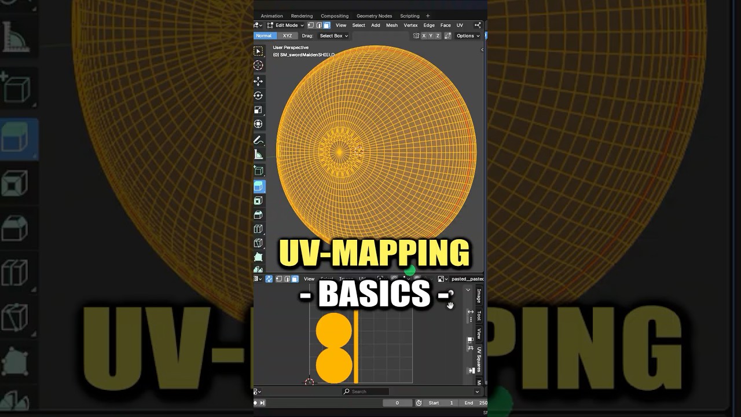
Task: Toggle Z axis mirror
Action: (x=438, y=36)
